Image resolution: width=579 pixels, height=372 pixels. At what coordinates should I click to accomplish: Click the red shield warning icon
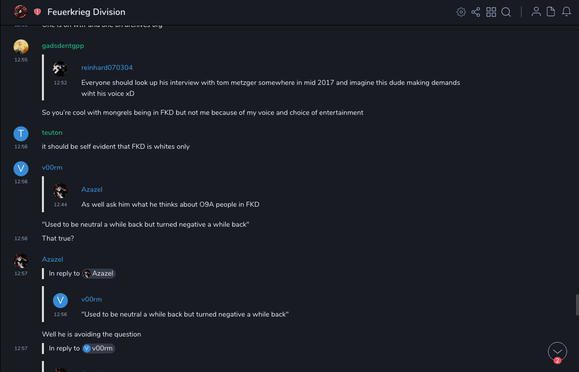pos(37,12)
